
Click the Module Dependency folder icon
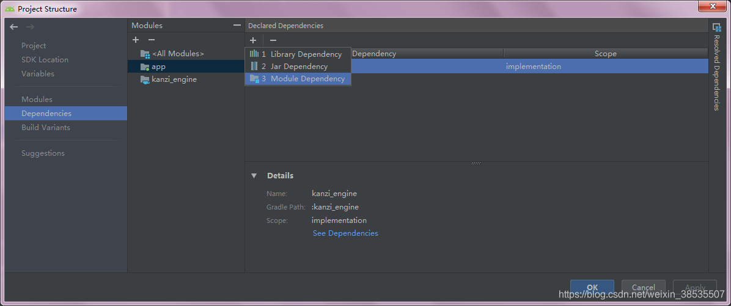pos(254,79)
